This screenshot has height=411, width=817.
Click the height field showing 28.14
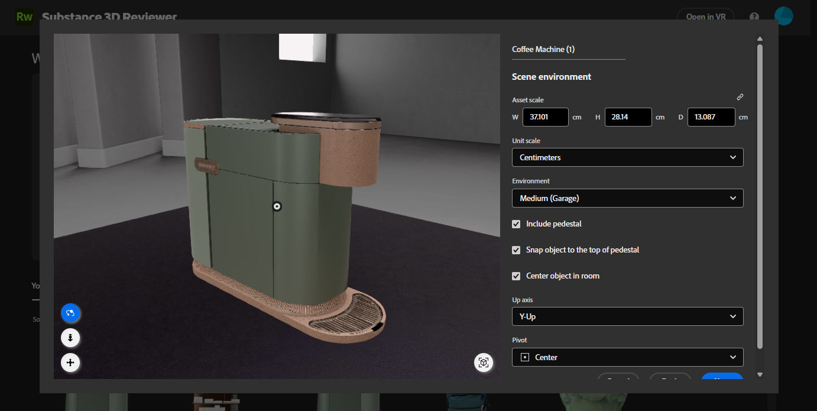pyautogui.click(x=628, y=117)
